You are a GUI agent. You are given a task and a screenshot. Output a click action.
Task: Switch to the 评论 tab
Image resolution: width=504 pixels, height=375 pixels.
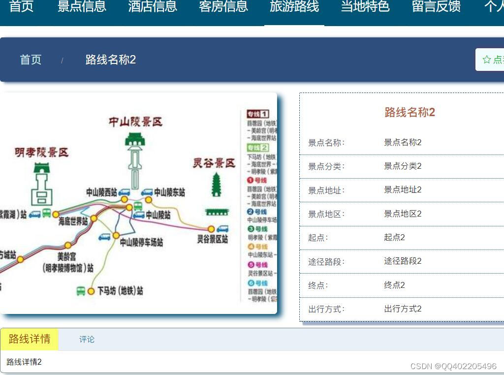(x=86, y=339)
